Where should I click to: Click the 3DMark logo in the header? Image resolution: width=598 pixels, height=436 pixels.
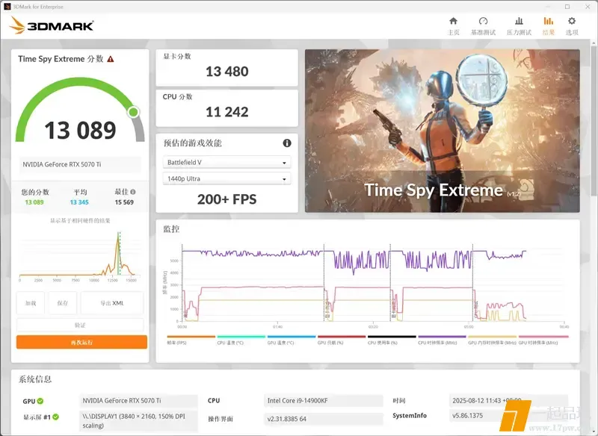[x=52, y=25]
